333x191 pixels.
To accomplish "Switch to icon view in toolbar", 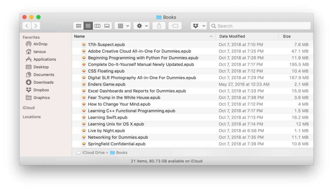I will click(79, 26).
